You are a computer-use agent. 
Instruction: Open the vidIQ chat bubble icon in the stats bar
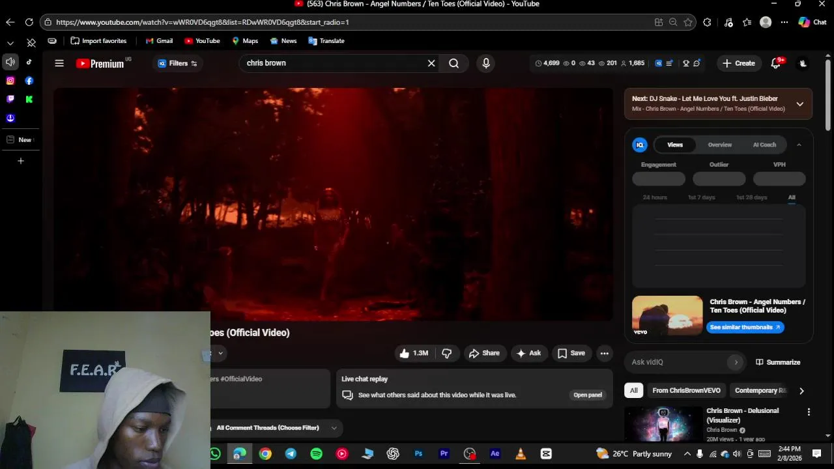(697, 63)
